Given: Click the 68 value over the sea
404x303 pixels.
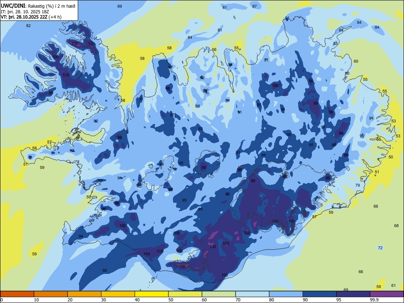Looking at the screenshot, I should 396,225.
